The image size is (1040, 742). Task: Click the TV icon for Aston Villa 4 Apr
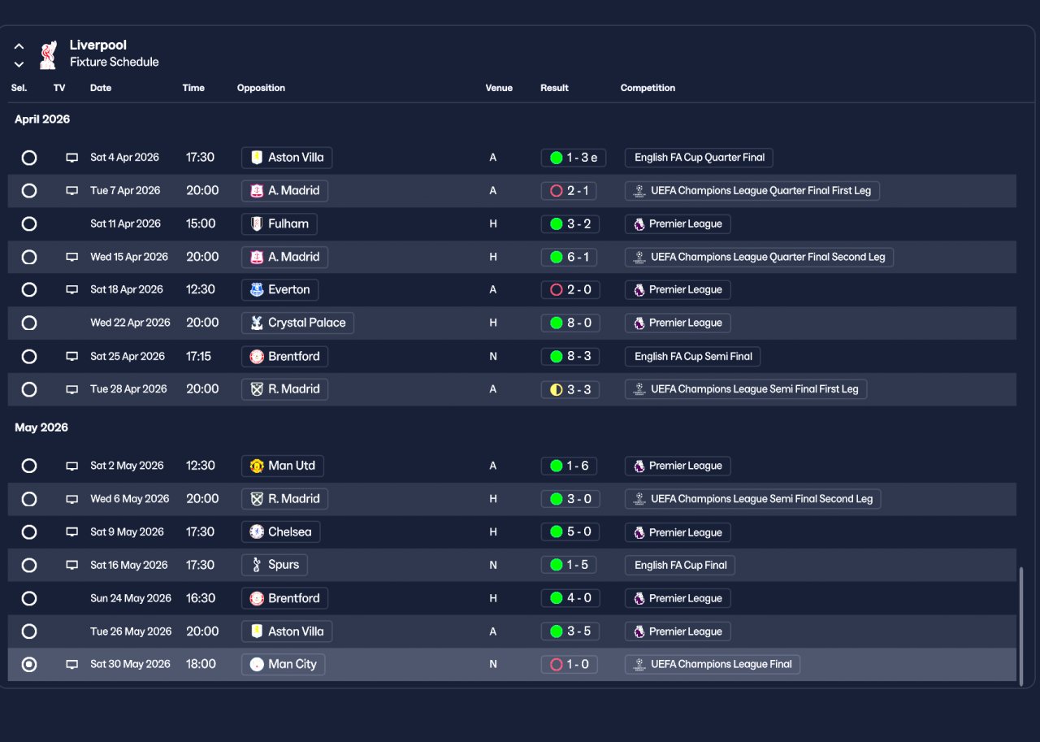click(x=72, y=158)
